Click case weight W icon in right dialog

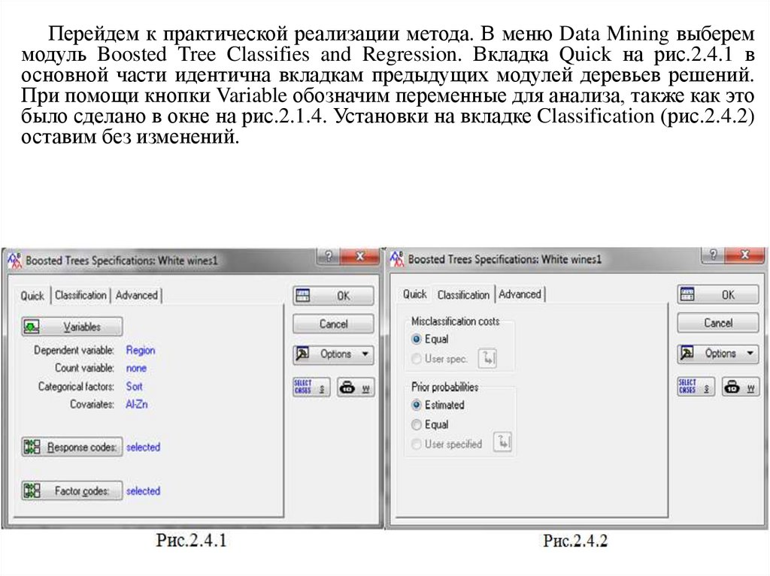741,386
